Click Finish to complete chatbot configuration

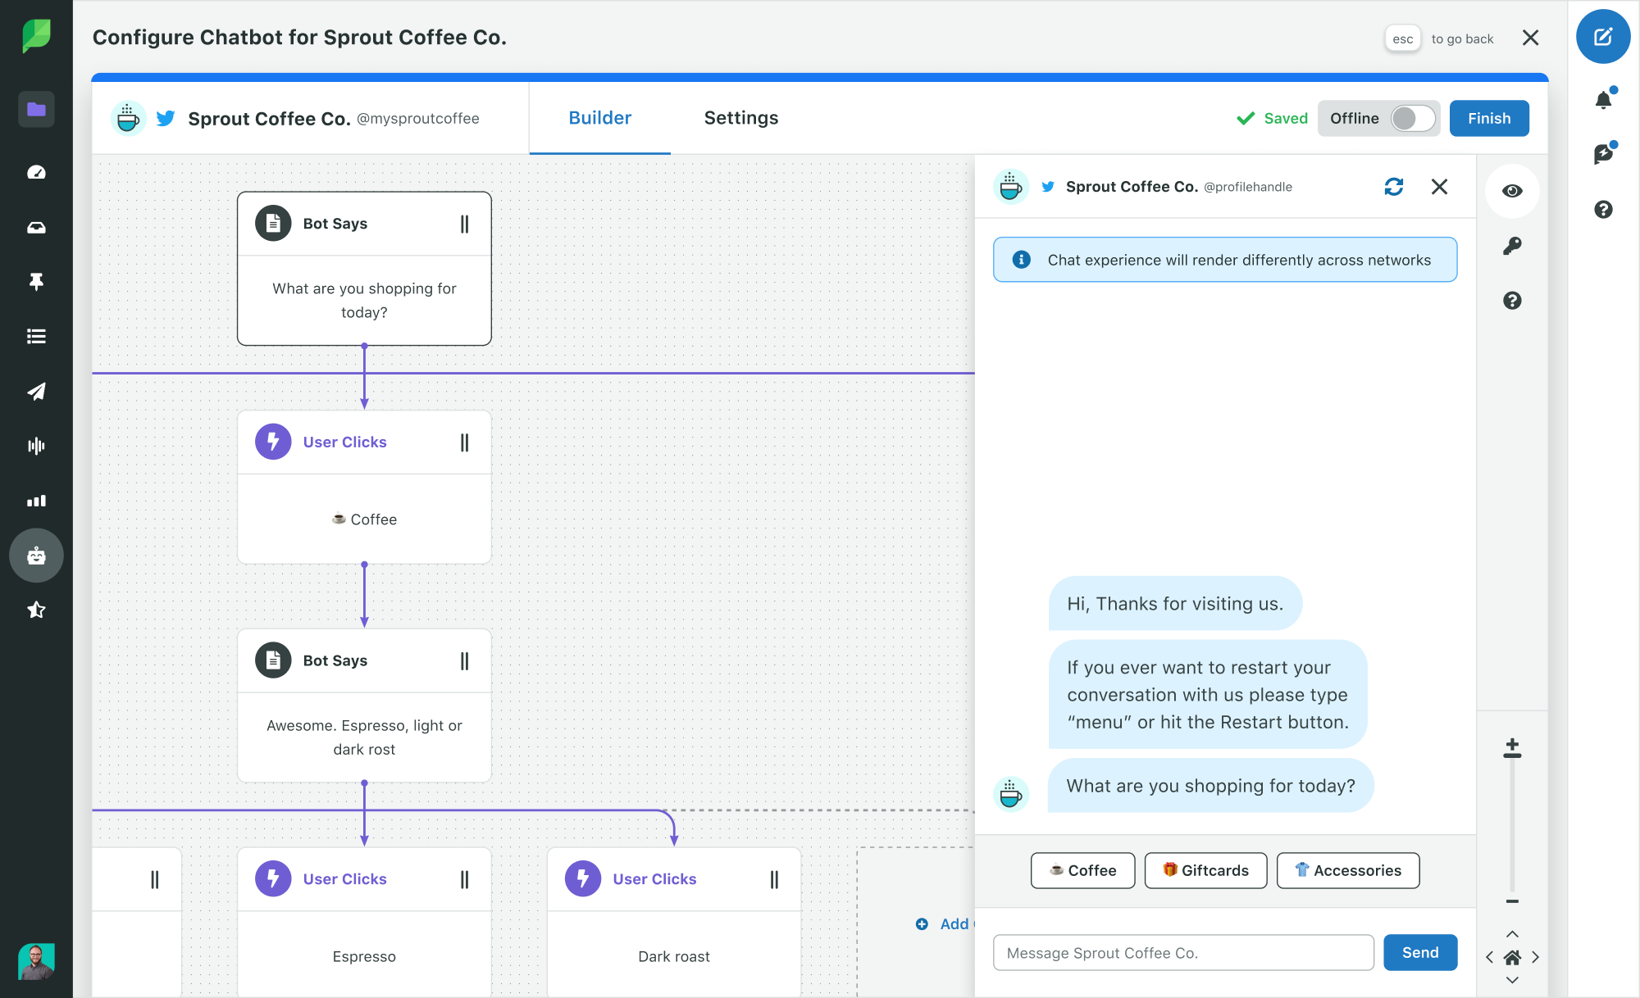click(x=1489, y=117)
